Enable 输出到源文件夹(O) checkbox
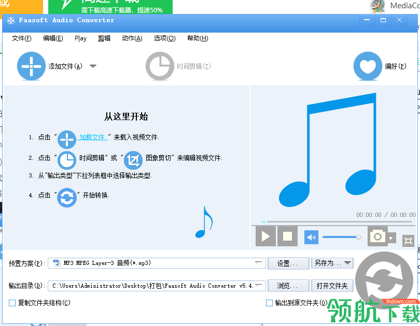420x326 pixels. click(x=269, y=303)
